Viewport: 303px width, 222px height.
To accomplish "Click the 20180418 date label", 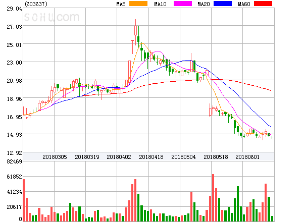I will tap(151, 157).
